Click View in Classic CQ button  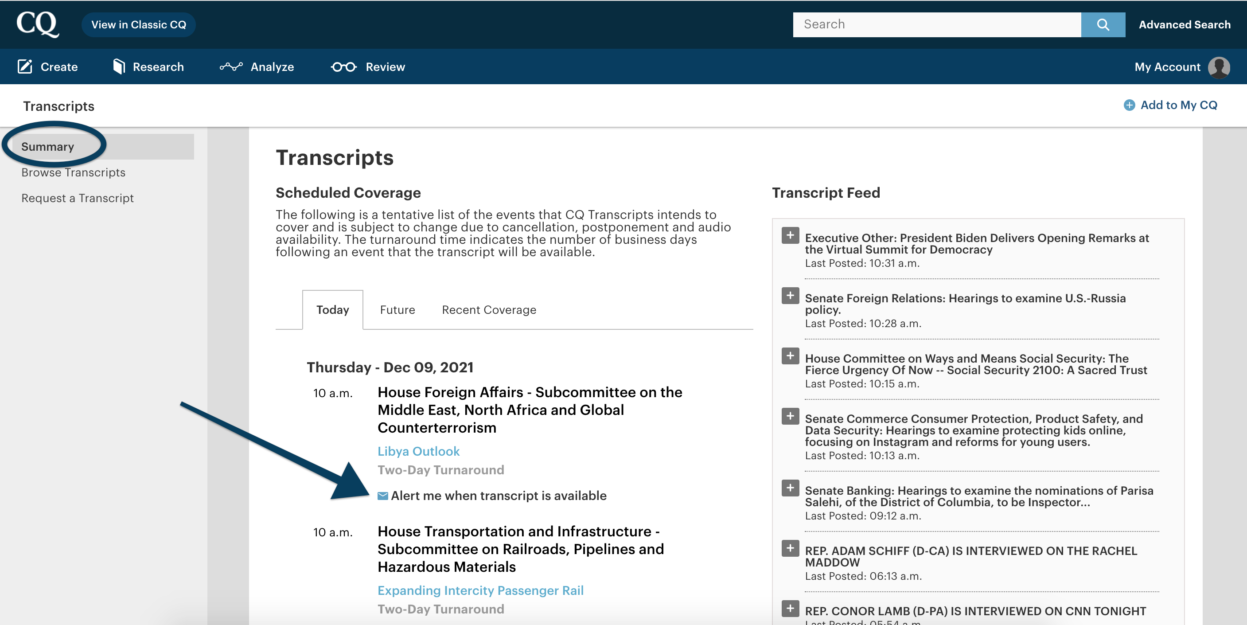pos(138,25)
